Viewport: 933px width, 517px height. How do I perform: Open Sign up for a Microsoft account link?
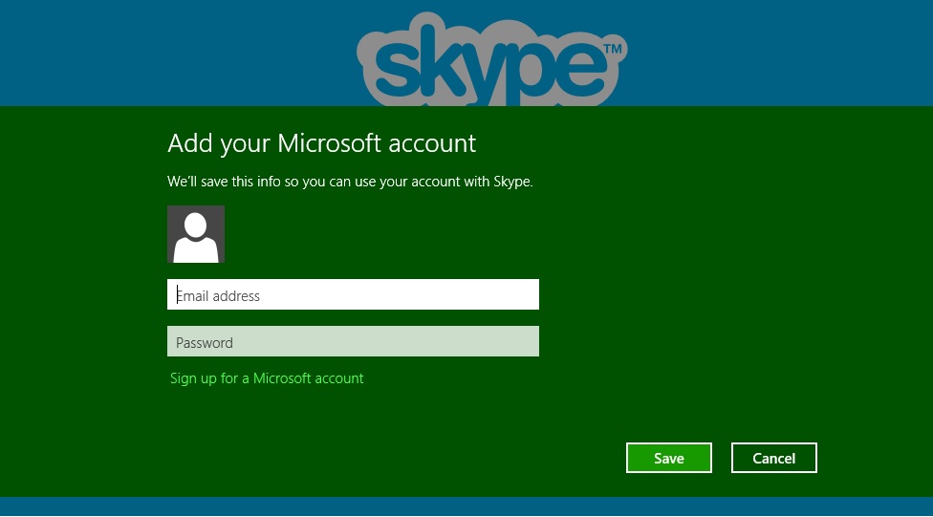click(x=267, y=378)
